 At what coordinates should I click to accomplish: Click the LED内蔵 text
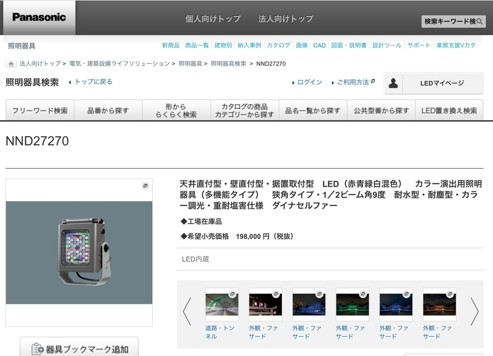pos(195,259)
